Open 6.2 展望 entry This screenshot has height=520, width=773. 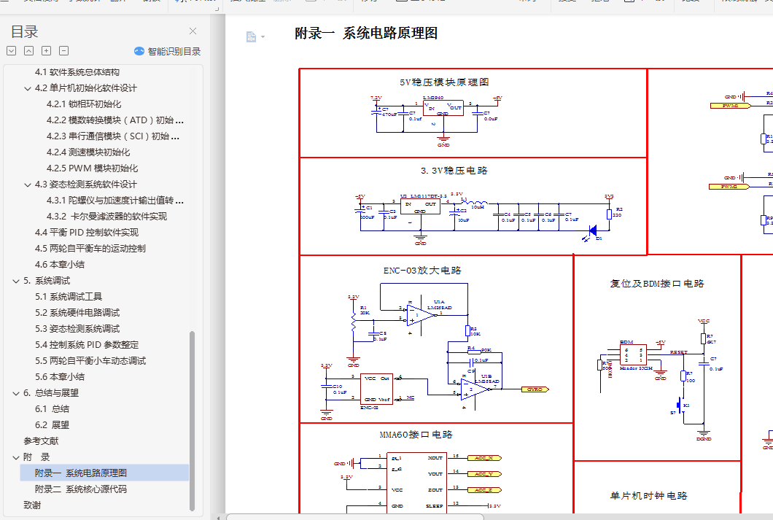pos(53,425)
